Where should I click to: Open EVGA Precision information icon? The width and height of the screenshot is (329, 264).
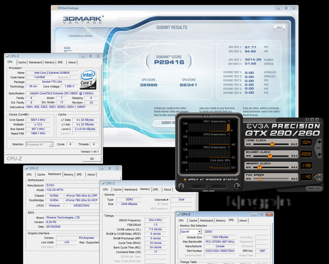[x=181, y=186]
